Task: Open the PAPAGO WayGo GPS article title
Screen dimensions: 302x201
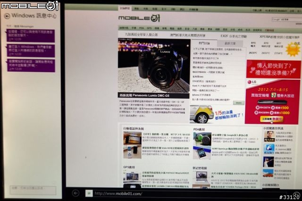Action: pyautogui.click(x=166, y=174)
